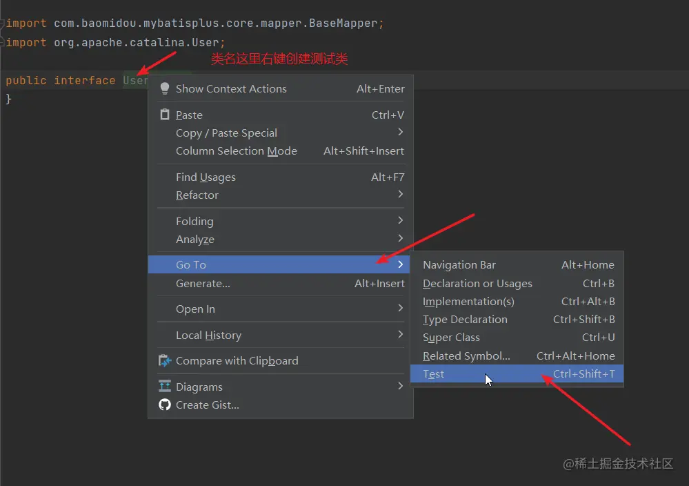Expand the Refactor submenu arrow
The image size is (689, 486).
(400, 195)
